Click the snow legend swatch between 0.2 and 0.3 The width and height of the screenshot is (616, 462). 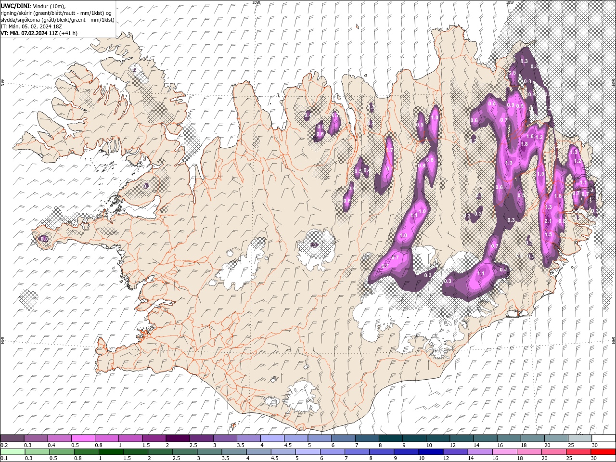click(x=13, y=438)
